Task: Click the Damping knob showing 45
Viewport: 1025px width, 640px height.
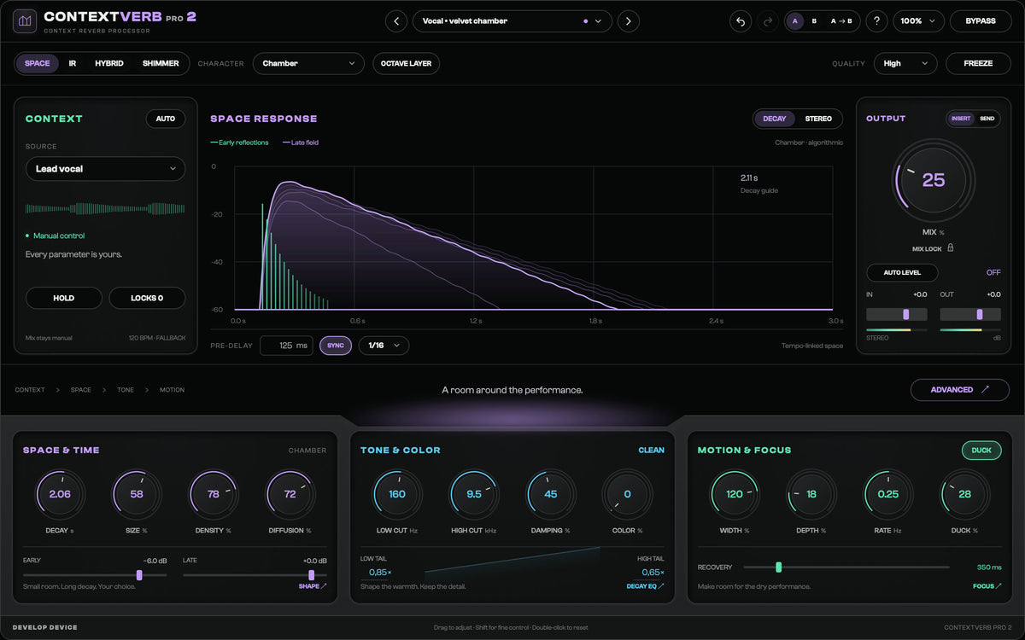Action: point(551,494)
